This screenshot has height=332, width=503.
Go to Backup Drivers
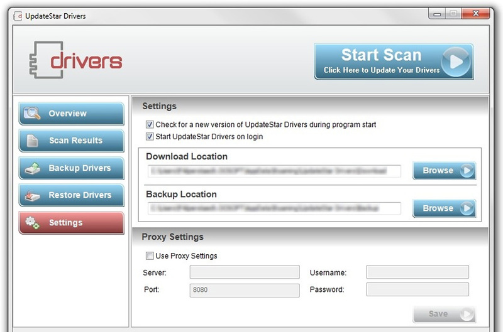point(71,168)
